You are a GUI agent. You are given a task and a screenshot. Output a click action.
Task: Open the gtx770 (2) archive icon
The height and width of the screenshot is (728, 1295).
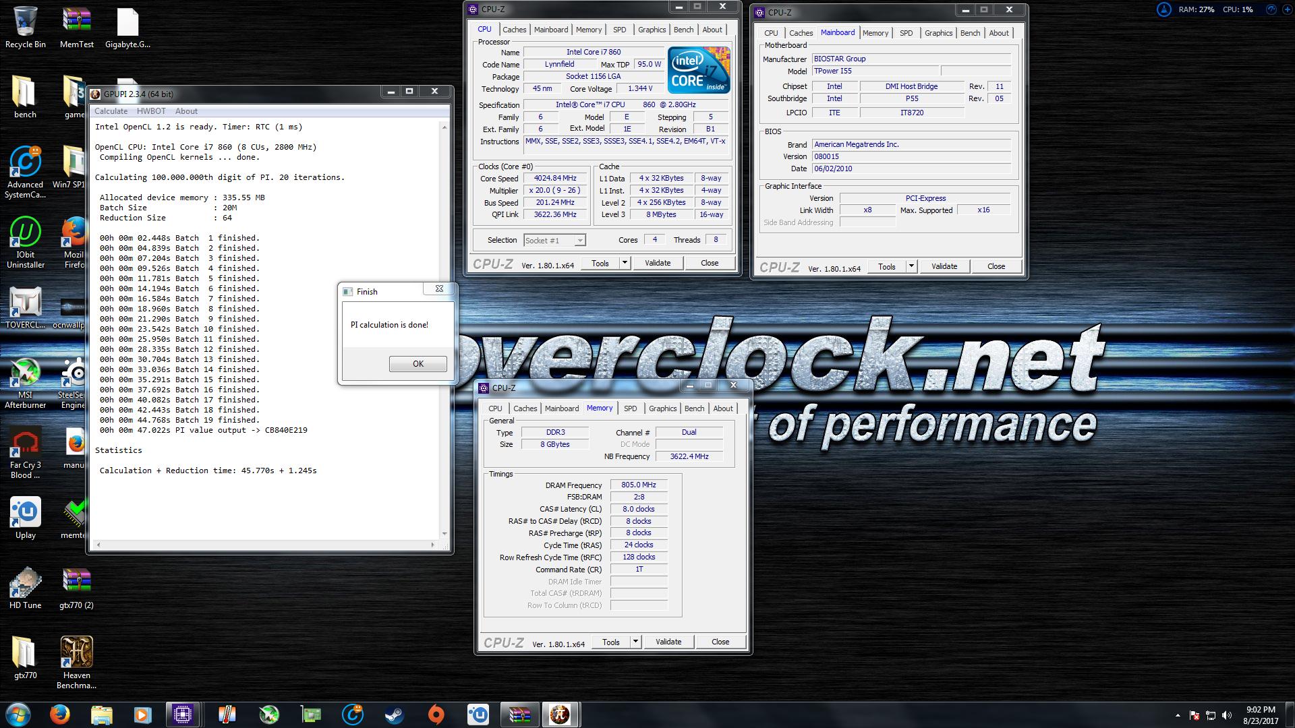77,588
